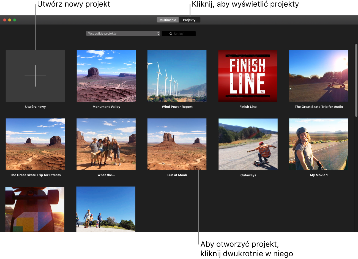Open the What the— project thumbnail

coord(106,144)
